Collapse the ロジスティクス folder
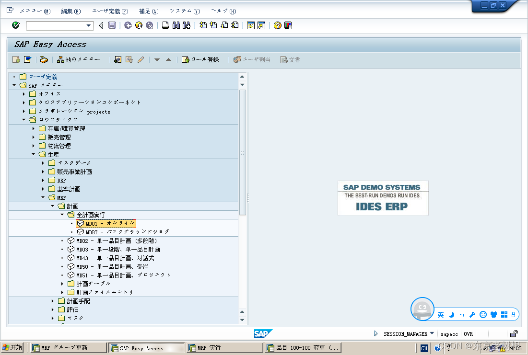528x355 pixels. click(x=23, y=119)
